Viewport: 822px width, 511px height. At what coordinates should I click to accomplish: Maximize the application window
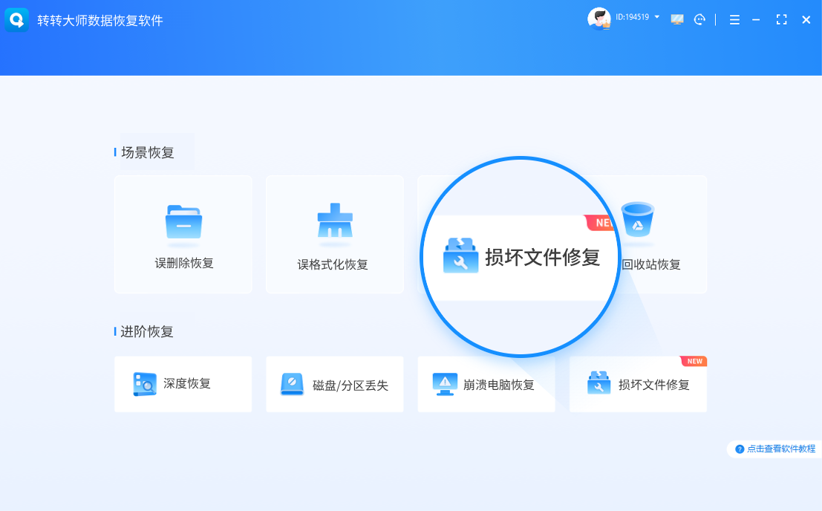(781, 20)
